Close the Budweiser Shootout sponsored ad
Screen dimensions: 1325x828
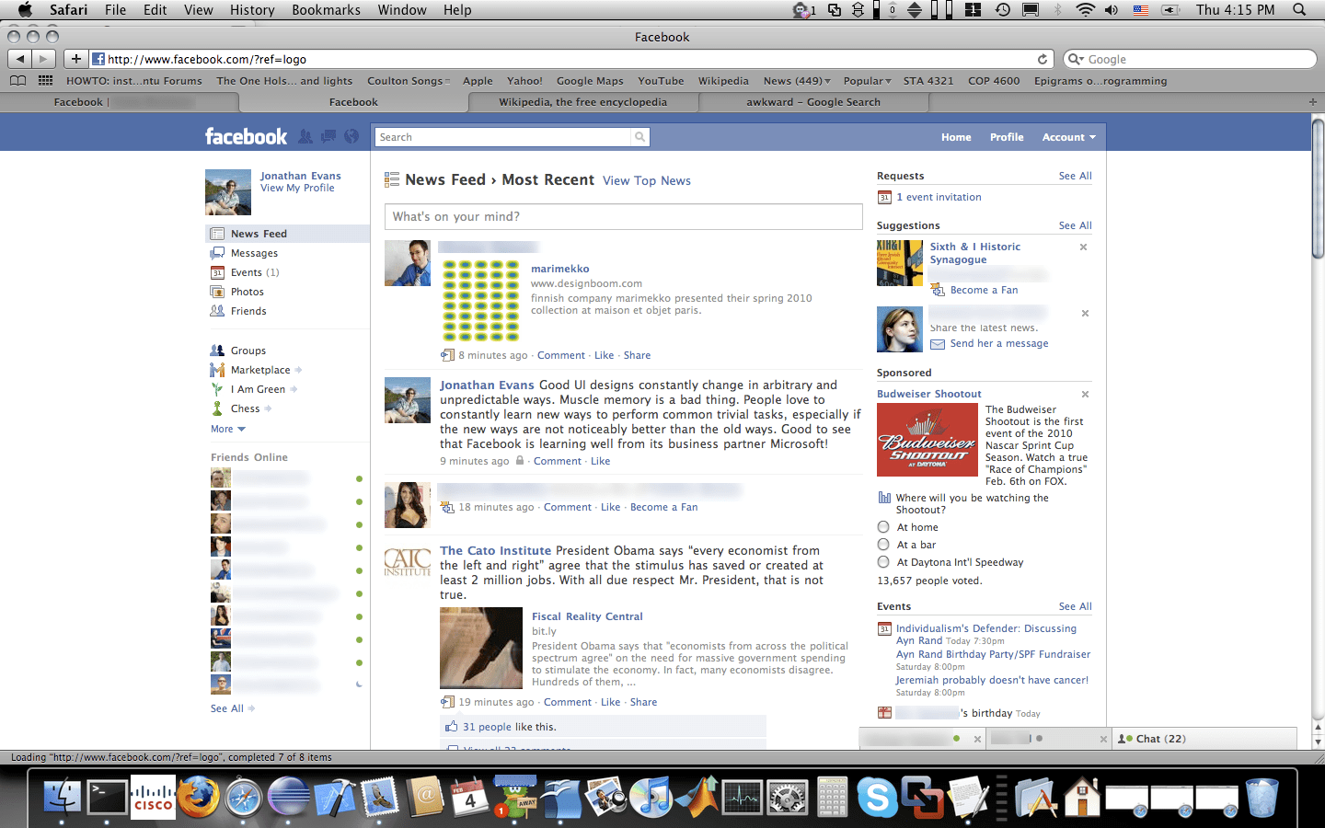[x=1085, y=394]
